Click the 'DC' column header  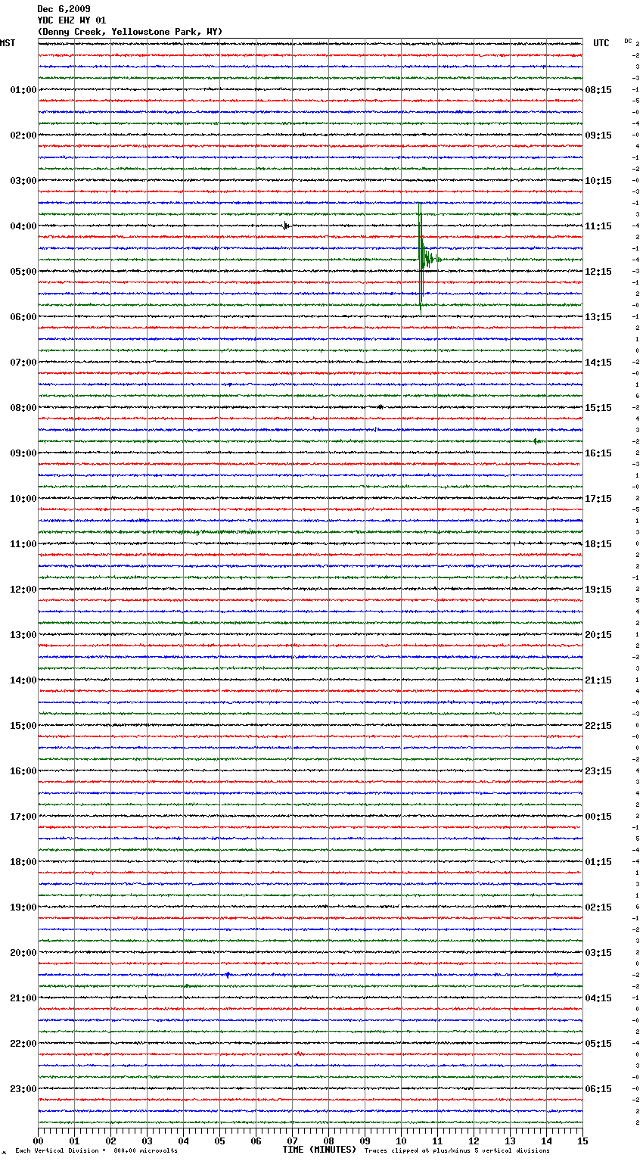(628, 41)
